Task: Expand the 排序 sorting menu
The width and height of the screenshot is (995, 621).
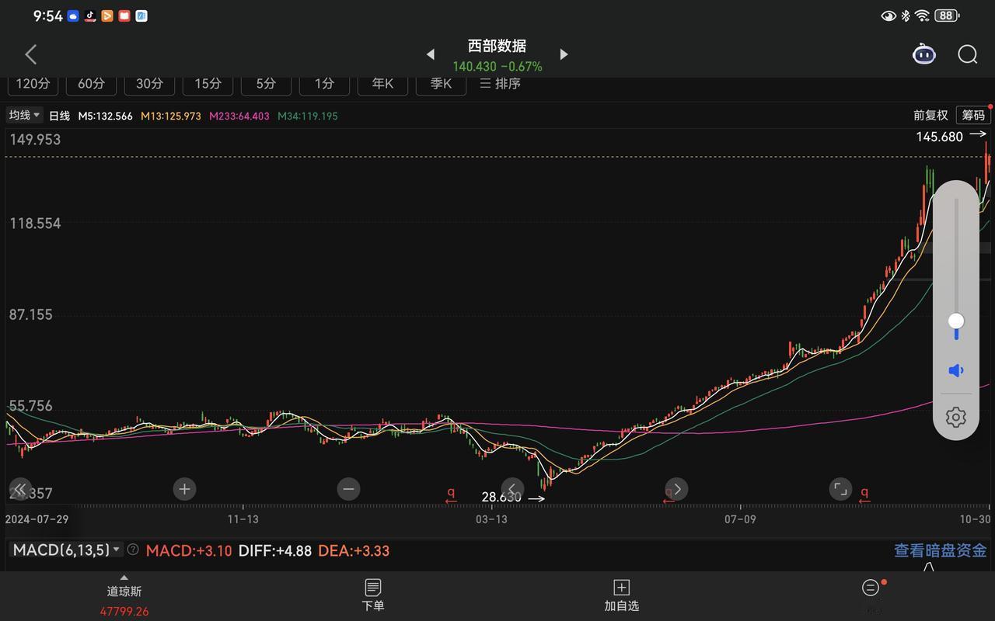Action: pos(499,84)
